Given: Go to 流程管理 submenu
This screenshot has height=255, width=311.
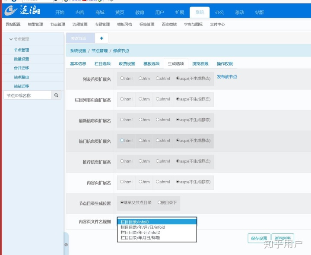Looking at the screenshot, I should coord(80,24).
